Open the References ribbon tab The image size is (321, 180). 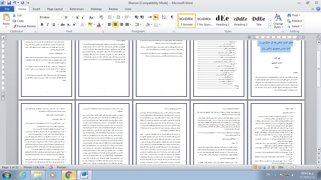77,9
